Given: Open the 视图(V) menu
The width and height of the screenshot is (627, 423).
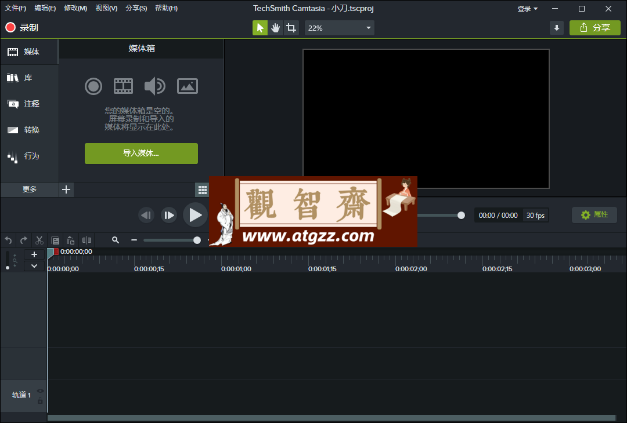Looking at the screenshot, I should [106, 8].
